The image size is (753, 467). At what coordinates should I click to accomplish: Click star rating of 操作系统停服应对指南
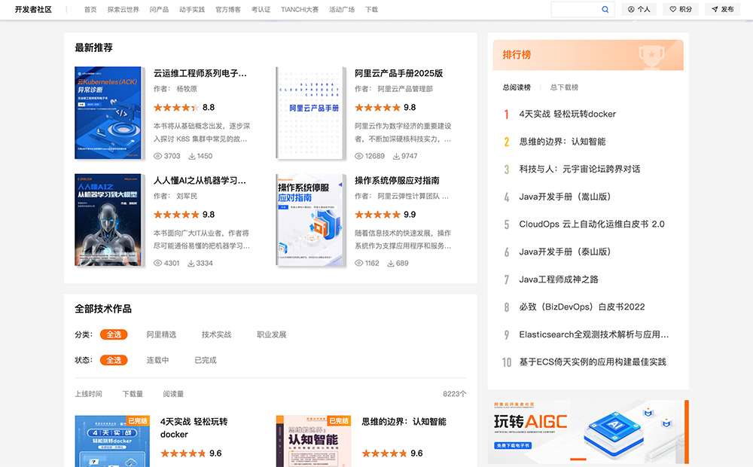coord(377,214)
